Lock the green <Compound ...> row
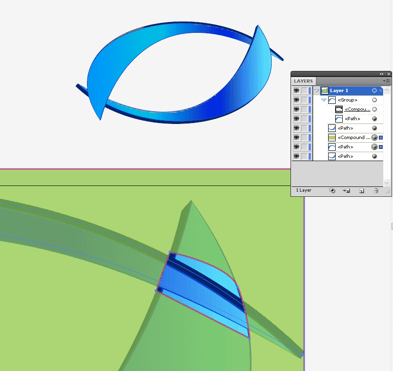Screen dimensions: 393x371 coord(304,138)
